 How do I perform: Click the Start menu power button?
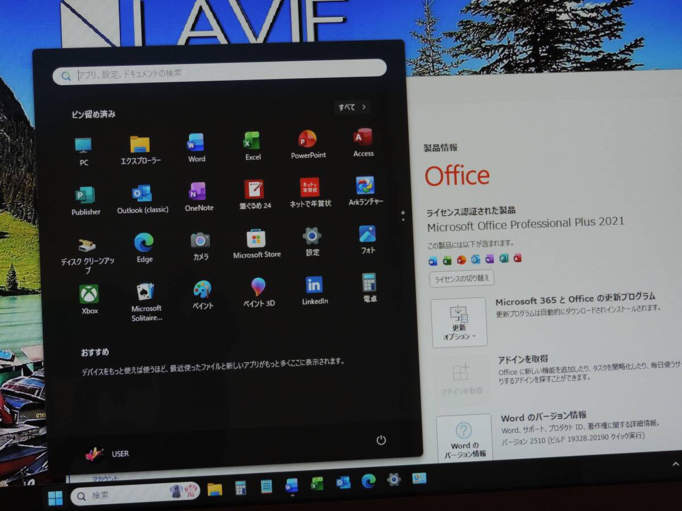coord(381,440)
